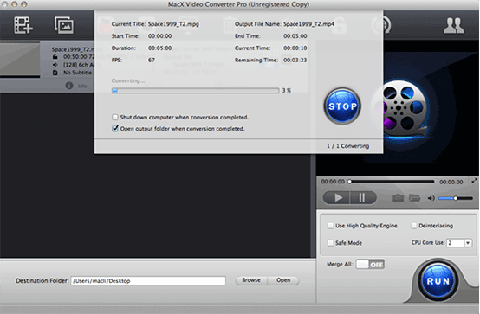The height and width of the screenshot is (314, 480).
Task: Adjust the volume slider
Action: tap(455, 198)
